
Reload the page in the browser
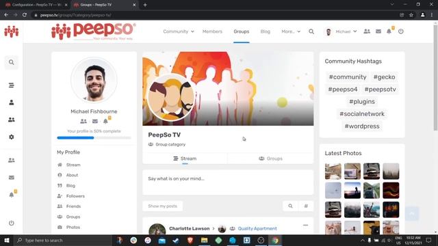coord(25,15)
